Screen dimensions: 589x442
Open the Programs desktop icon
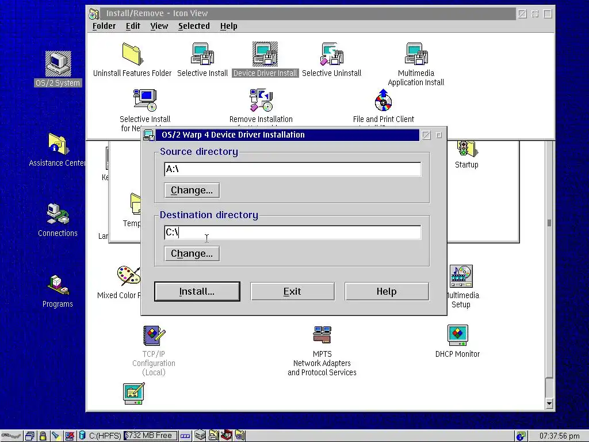point(58,284)
